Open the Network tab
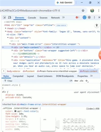Screen dimensions: 101x132 55,18
